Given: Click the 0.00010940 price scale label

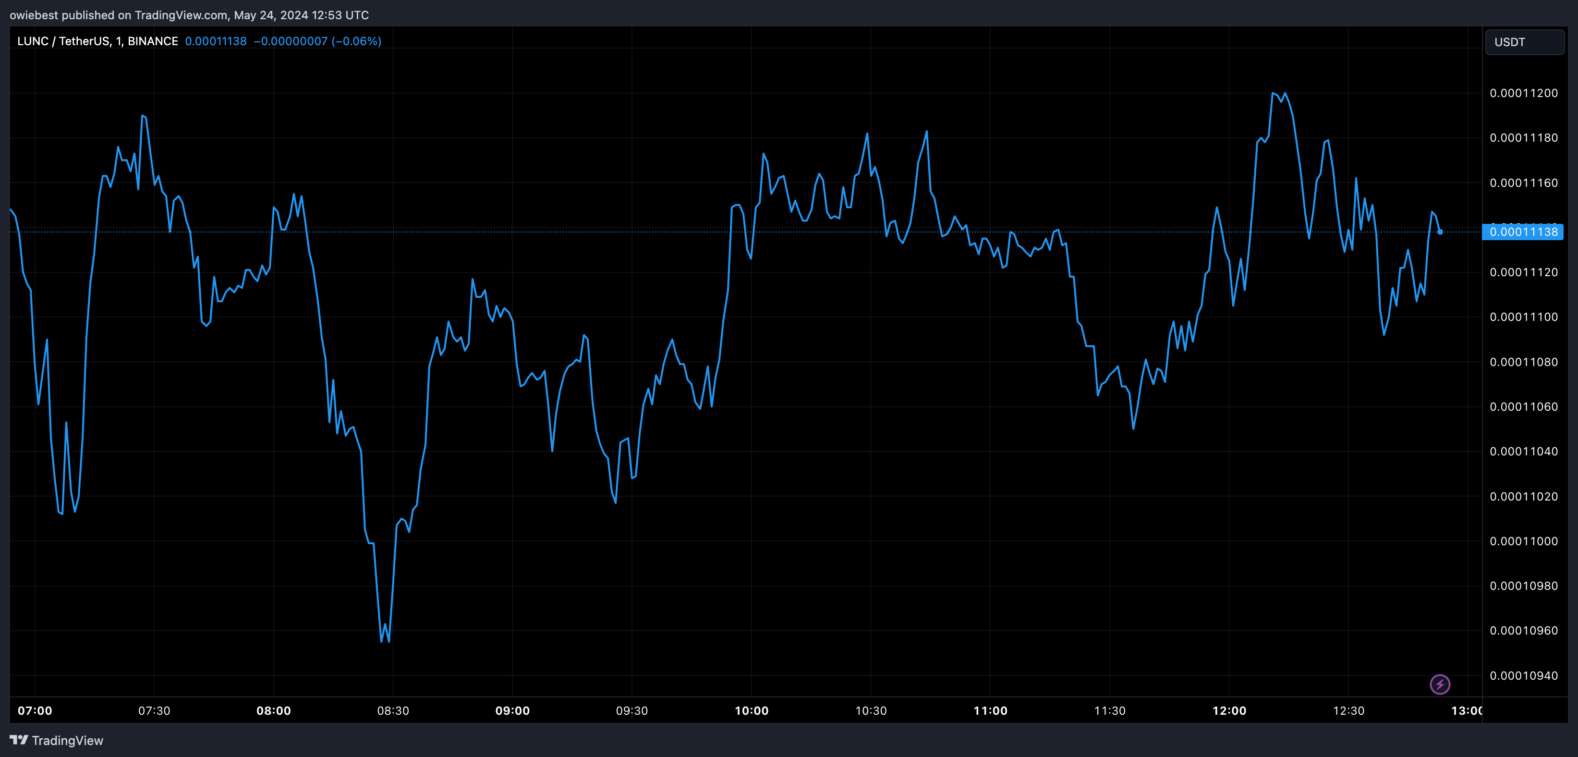Looking at the screenshot, I should pyautogui.click(x=1523, y=675).
